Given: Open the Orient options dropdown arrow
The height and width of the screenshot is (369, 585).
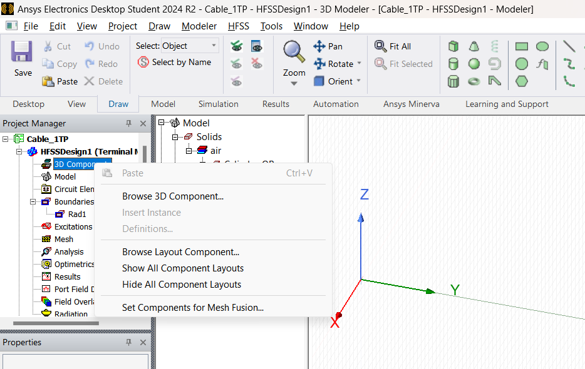Looking at the screenshot, I should pyautogui.click(x=358, y=81).
